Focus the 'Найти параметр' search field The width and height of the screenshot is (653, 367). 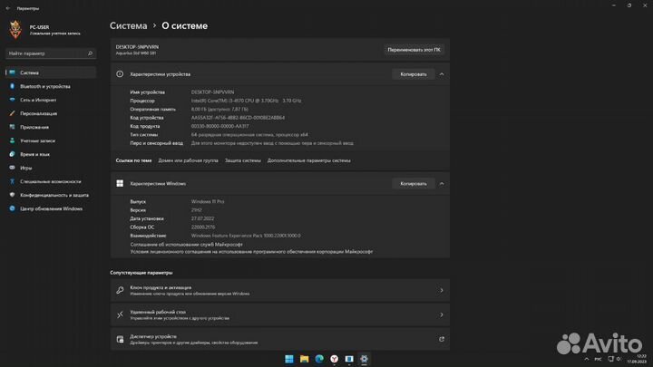click(51, 53)
